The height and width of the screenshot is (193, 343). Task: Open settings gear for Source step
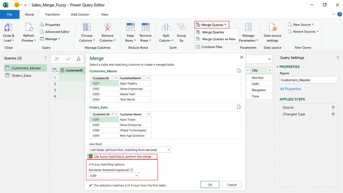coord(333,107)
